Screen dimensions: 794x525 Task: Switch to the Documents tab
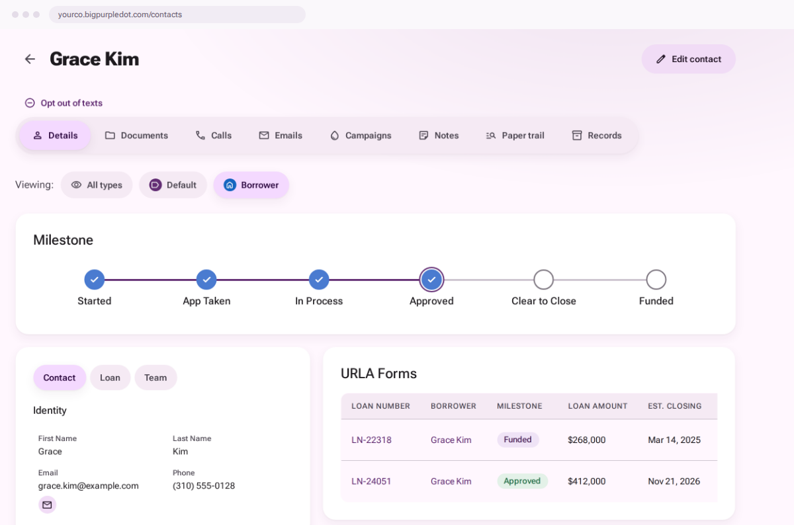click(136, 136)
